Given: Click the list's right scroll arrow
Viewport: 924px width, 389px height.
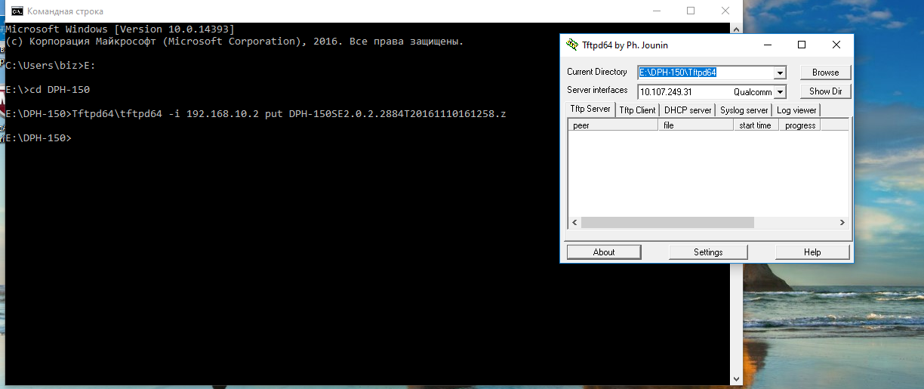Looking at the screenshot, I should pyautogui.click(x=842, y=223).
